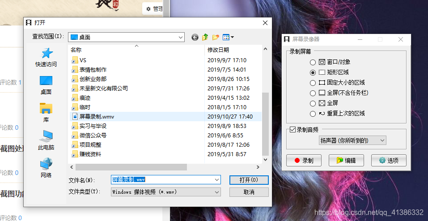Viewport: 428px width, 221px height.
Task: Click the 打开(O) button
Action: (x=249, y=180)
